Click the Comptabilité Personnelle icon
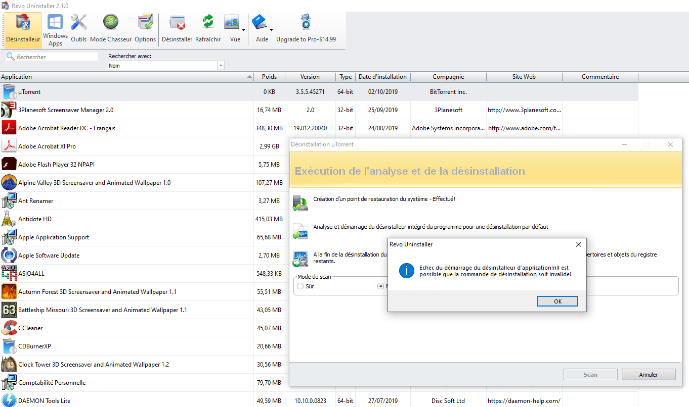Image resolution: width=689 pixels, height=407 pixels. tap(9, 383)
